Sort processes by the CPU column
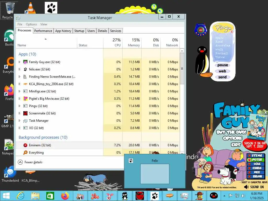 [x=113, y=42]
